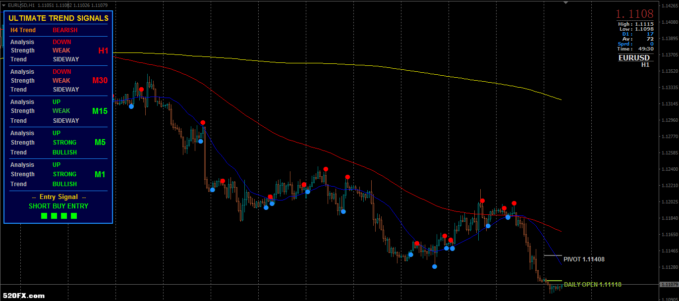Click the H1 label below EURUSD symbol
The image size is (679, 301).
[645, 64]
